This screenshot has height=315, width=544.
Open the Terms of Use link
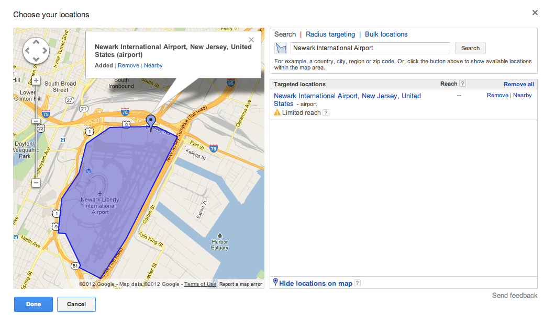tap(199, 284)
